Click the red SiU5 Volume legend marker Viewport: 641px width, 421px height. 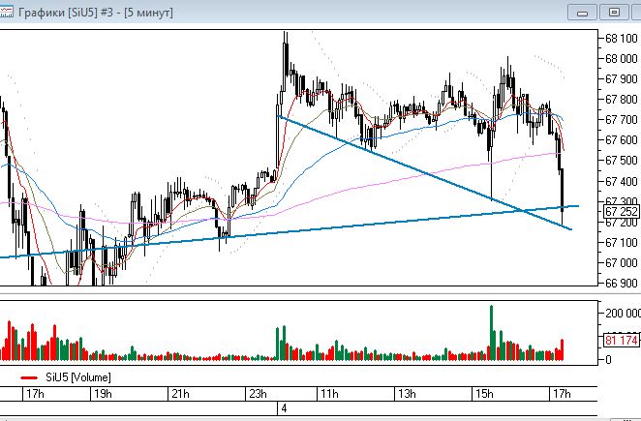pos(29,377)
